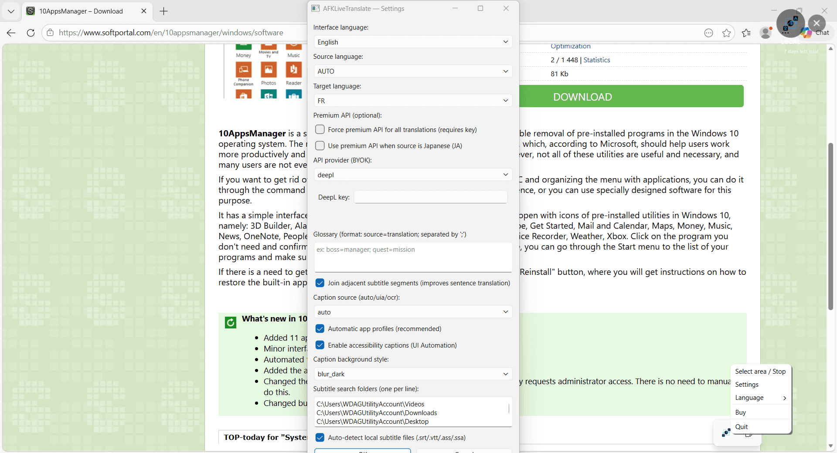This screenshot has width=837, height=453.
Task: Toggle Automatic app profiles checkbox
Action: [320, 328]
